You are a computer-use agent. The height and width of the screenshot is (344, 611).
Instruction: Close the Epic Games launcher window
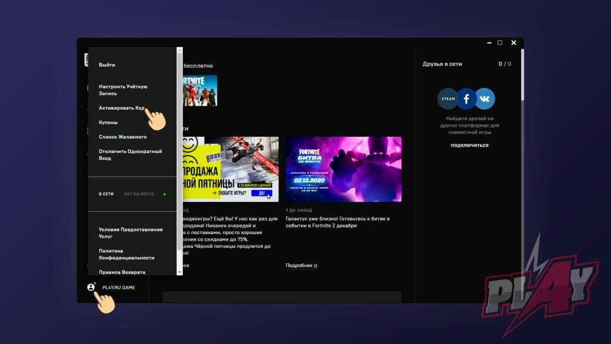pos(514,42)
